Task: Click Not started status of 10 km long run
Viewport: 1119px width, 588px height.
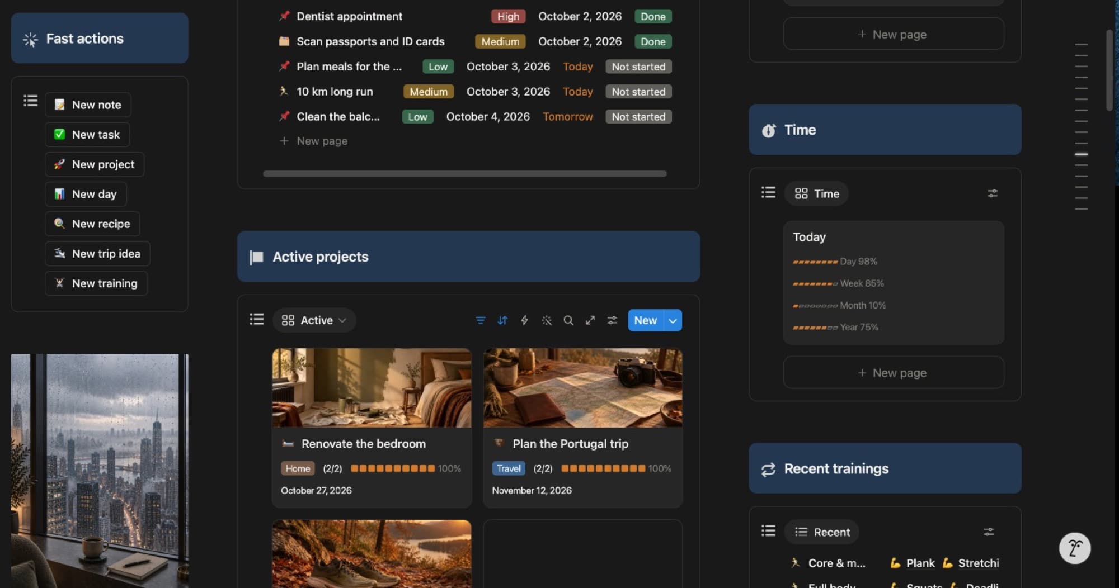Action: tap(638, 92)
